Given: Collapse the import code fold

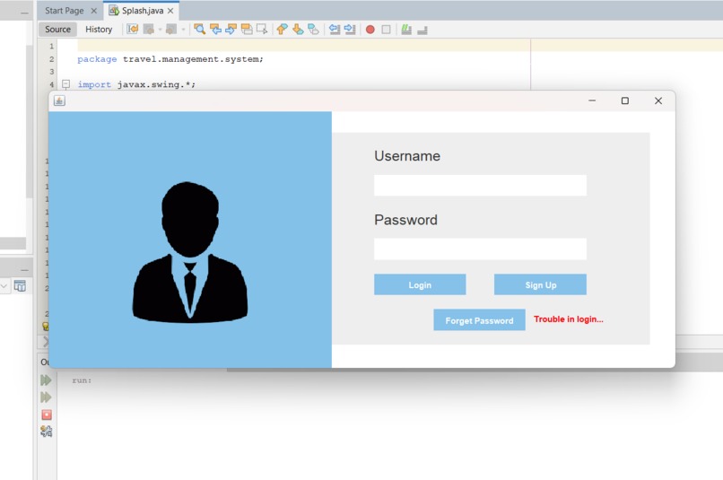Looking at the screenshot, I should (x=66, y=84).
